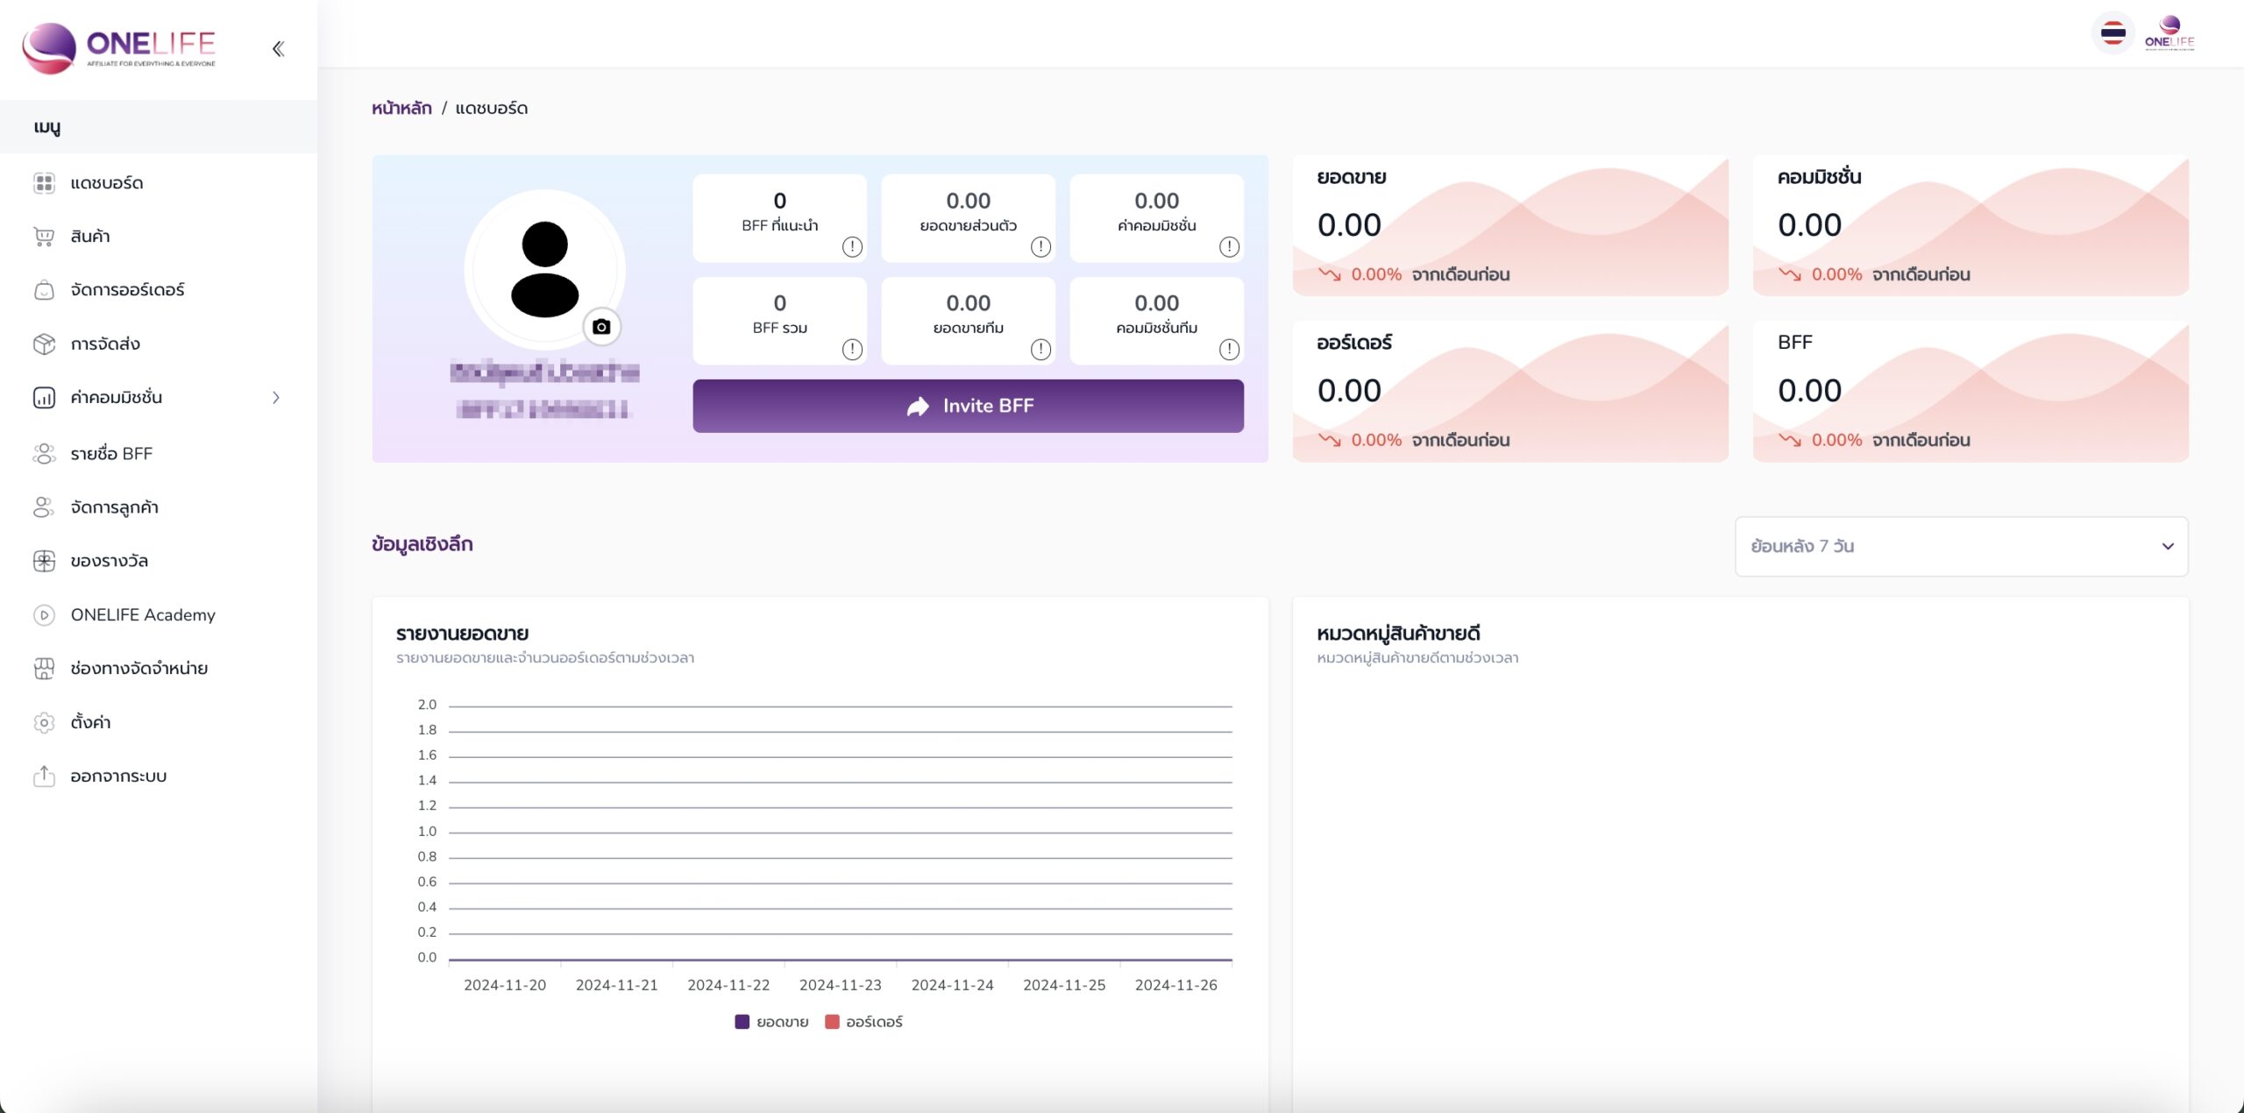Click the purple ยอดขาย legend color swatch
The height and width of the screenshot is (1113, 2244).
[x=742, y=1022]
